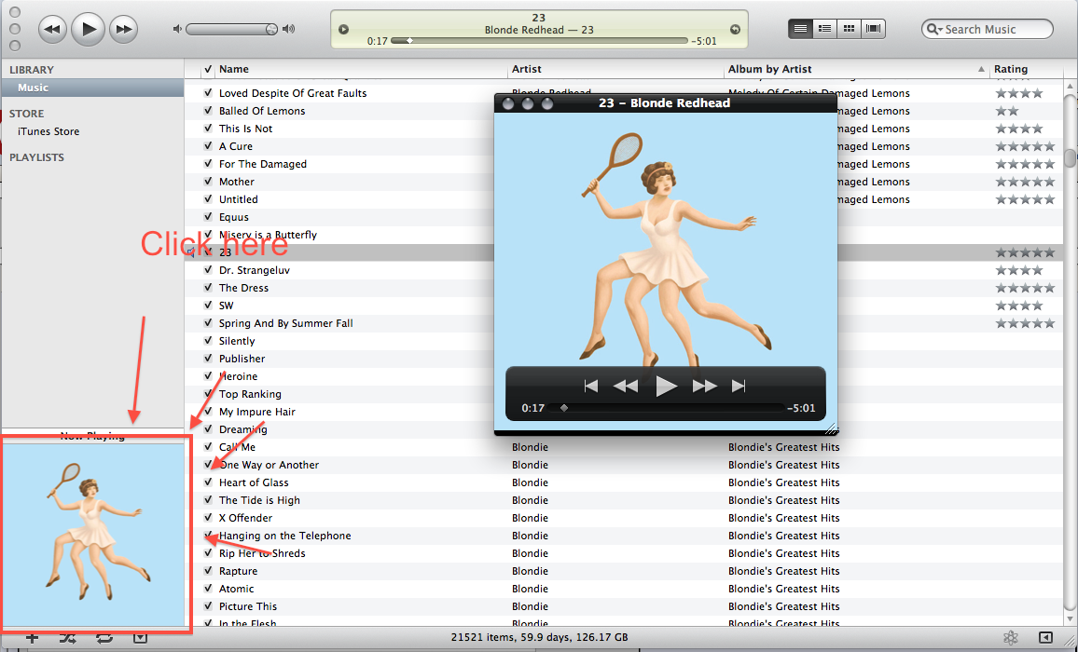Switch to song list view
Viewport: 1078px width, 652px height.
click(800, 29)
